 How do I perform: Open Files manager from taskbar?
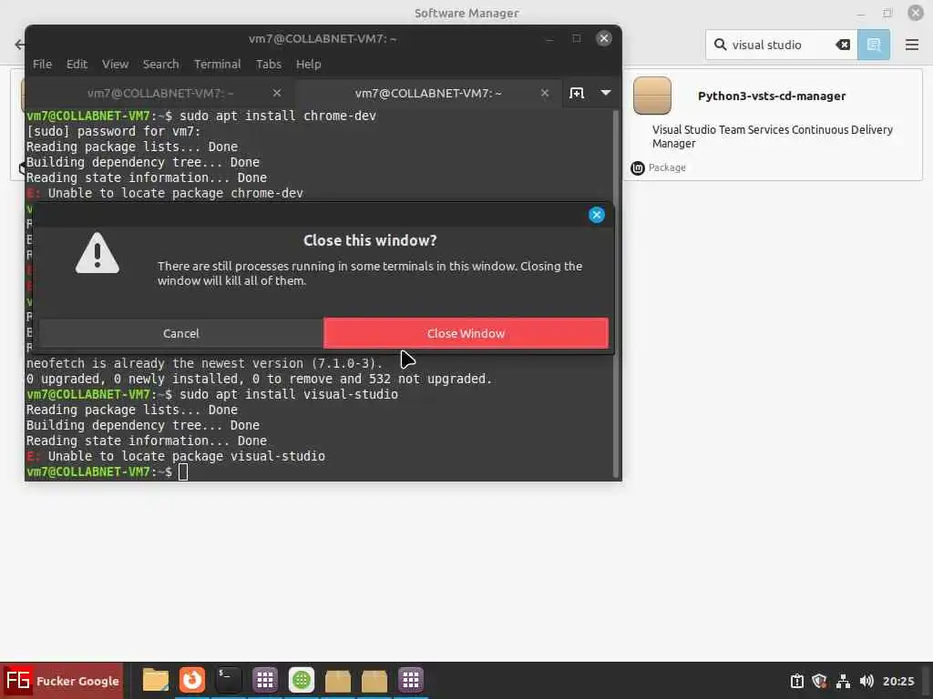pyautogui.click(x=156, y=680)
